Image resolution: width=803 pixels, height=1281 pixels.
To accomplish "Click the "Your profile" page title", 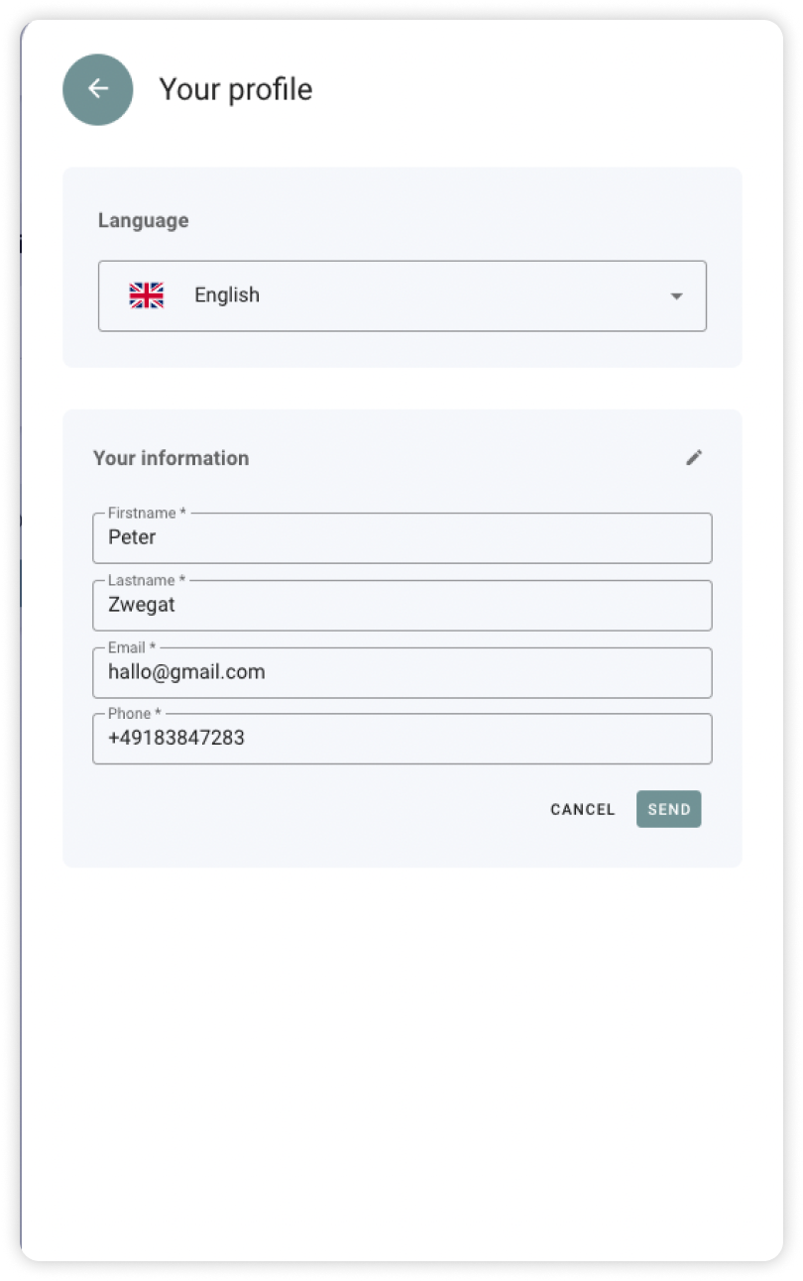I will (236, 89).
